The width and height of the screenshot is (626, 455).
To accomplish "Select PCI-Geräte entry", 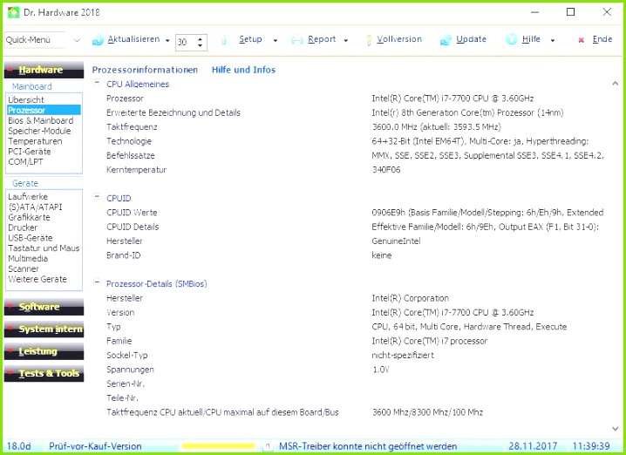I will (30, 152).
